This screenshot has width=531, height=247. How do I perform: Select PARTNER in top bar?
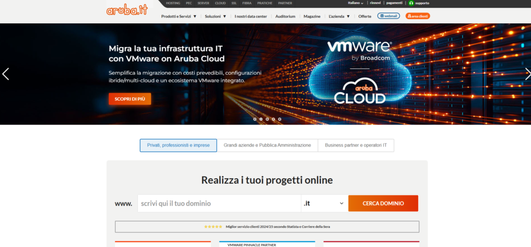coord(285,3)
